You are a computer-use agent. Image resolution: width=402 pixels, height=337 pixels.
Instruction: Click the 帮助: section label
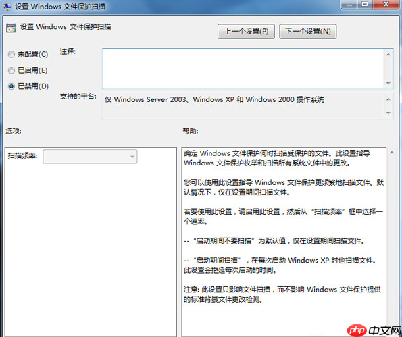[x=191, y=131]
